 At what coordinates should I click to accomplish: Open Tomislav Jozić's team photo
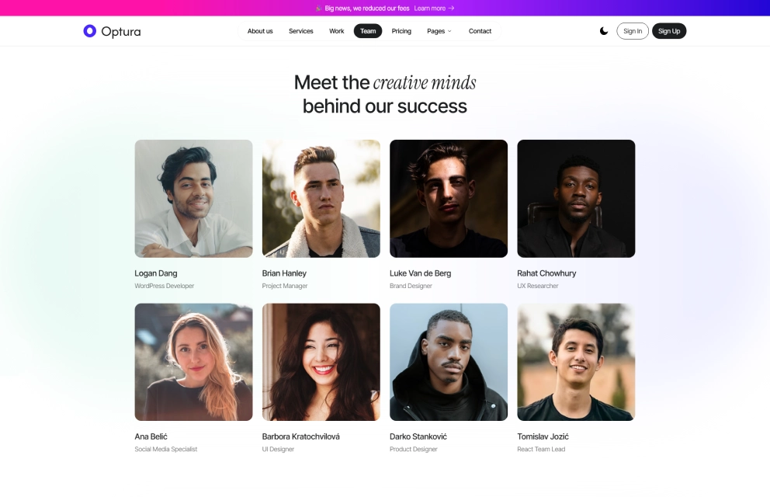pos(576,362)
